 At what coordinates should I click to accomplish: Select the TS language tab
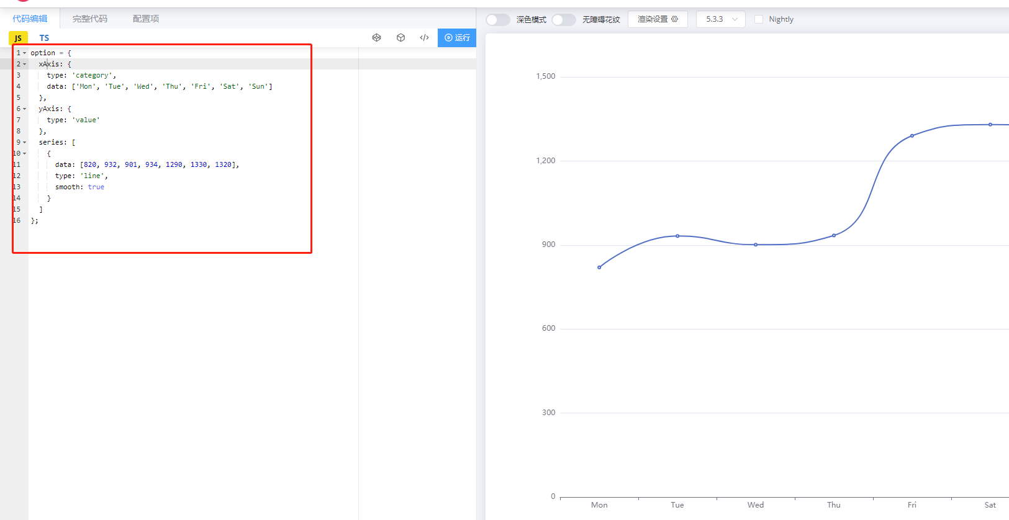(44, 38)
